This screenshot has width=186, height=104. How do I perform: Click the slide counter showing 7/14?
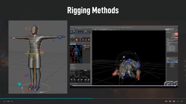[x=8, y=101]
